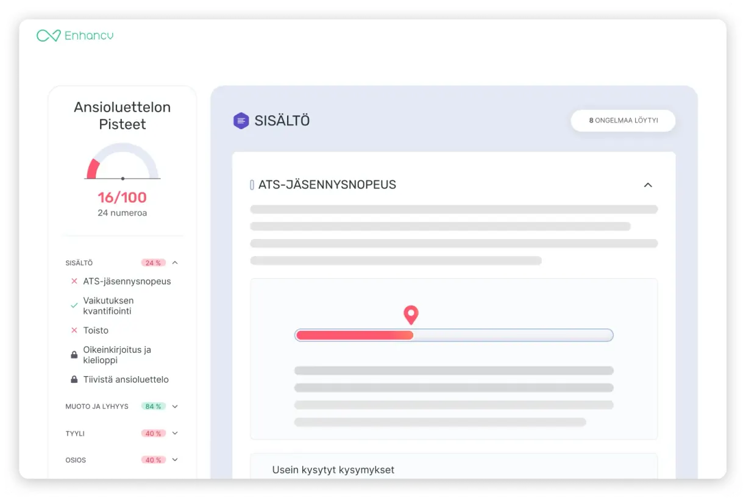The height and width of the screenshot is (498, 746).
Task: Expand the OSIOS section
Action: click(175, 460)
